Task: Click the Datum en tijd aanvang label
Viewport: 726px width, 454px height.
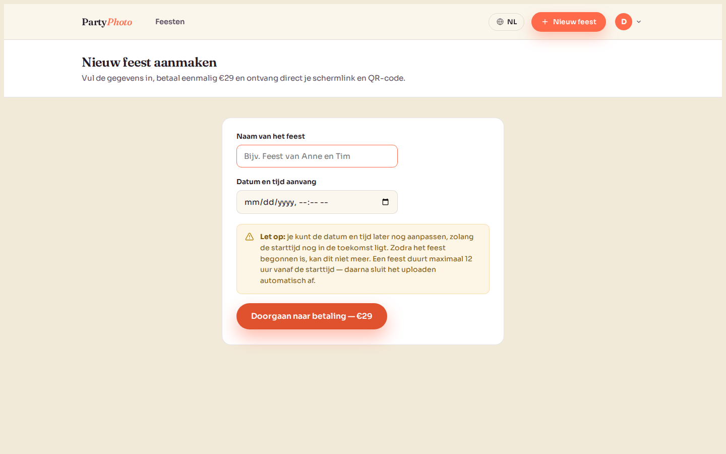Action: pyautogui.click(x=276, y=182)
